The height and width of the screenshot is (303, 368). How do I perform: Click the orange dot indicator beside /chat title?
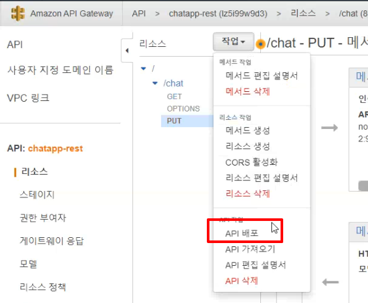(x=260, y=44)
